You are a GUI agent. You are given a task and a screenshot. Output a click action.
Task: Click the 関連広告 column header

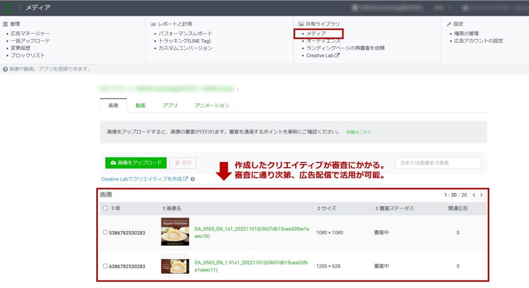point(458,208)
